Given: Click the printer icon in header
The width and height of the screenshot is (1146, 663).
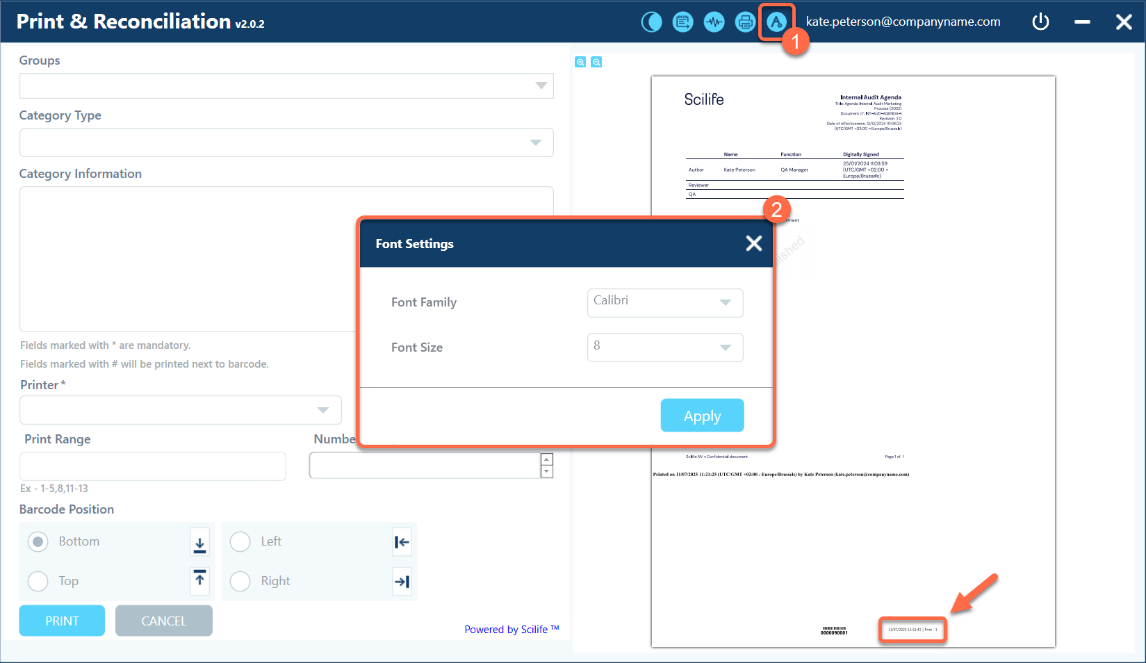Looking at the screenshot, I should click(745, 22).
